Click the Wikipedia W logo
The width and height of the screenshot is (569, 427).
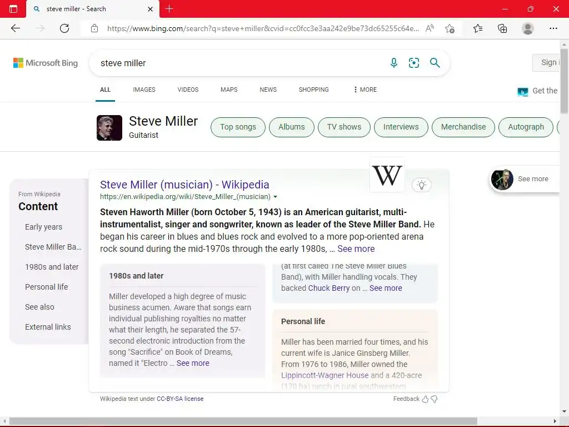click(387, 175)
